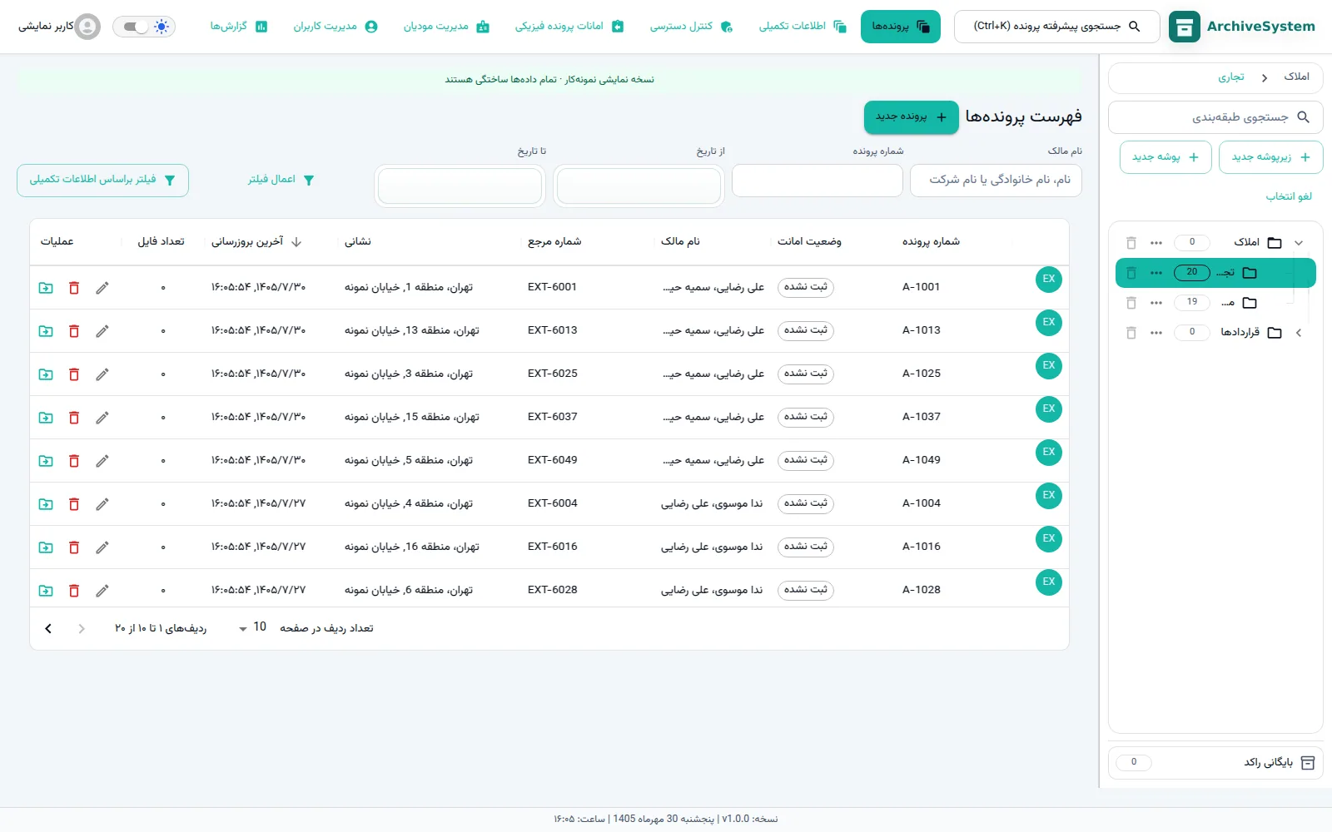This screenshot has width=1332, height=832.
Task: Click the user avatar icon کاربر نمایشی
Action: tap(87, 27)
